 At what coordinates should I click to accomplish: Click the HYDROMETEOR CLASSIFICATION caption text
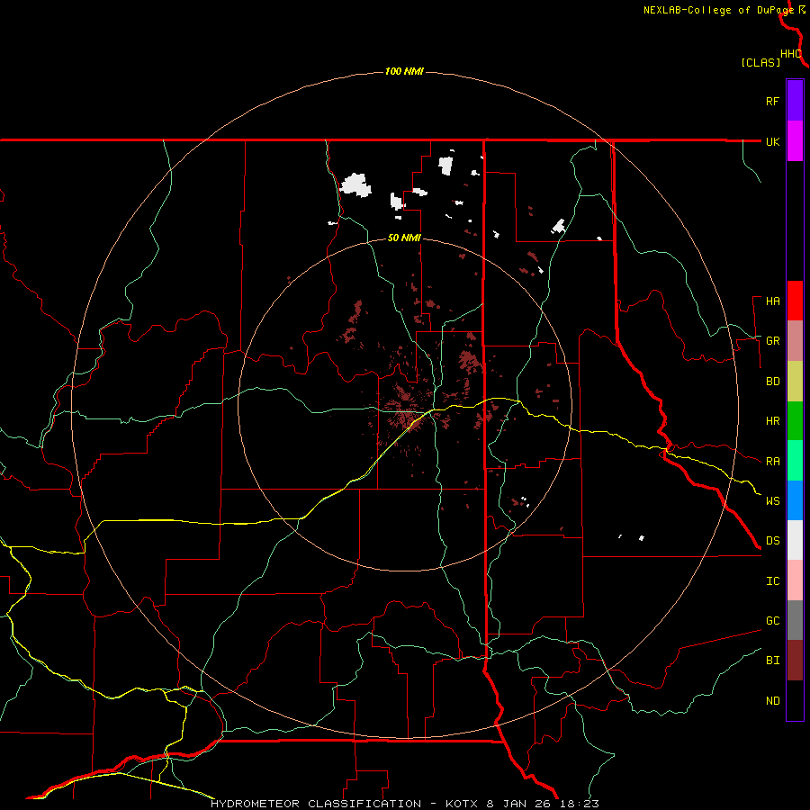316,804
